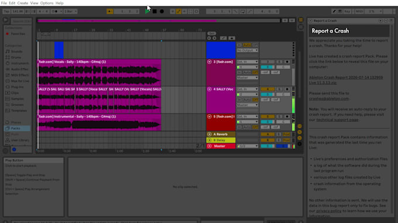The image size is (398, 223).
Task: Adjust track 3 volume slider
Action: (x=267, y=67)
